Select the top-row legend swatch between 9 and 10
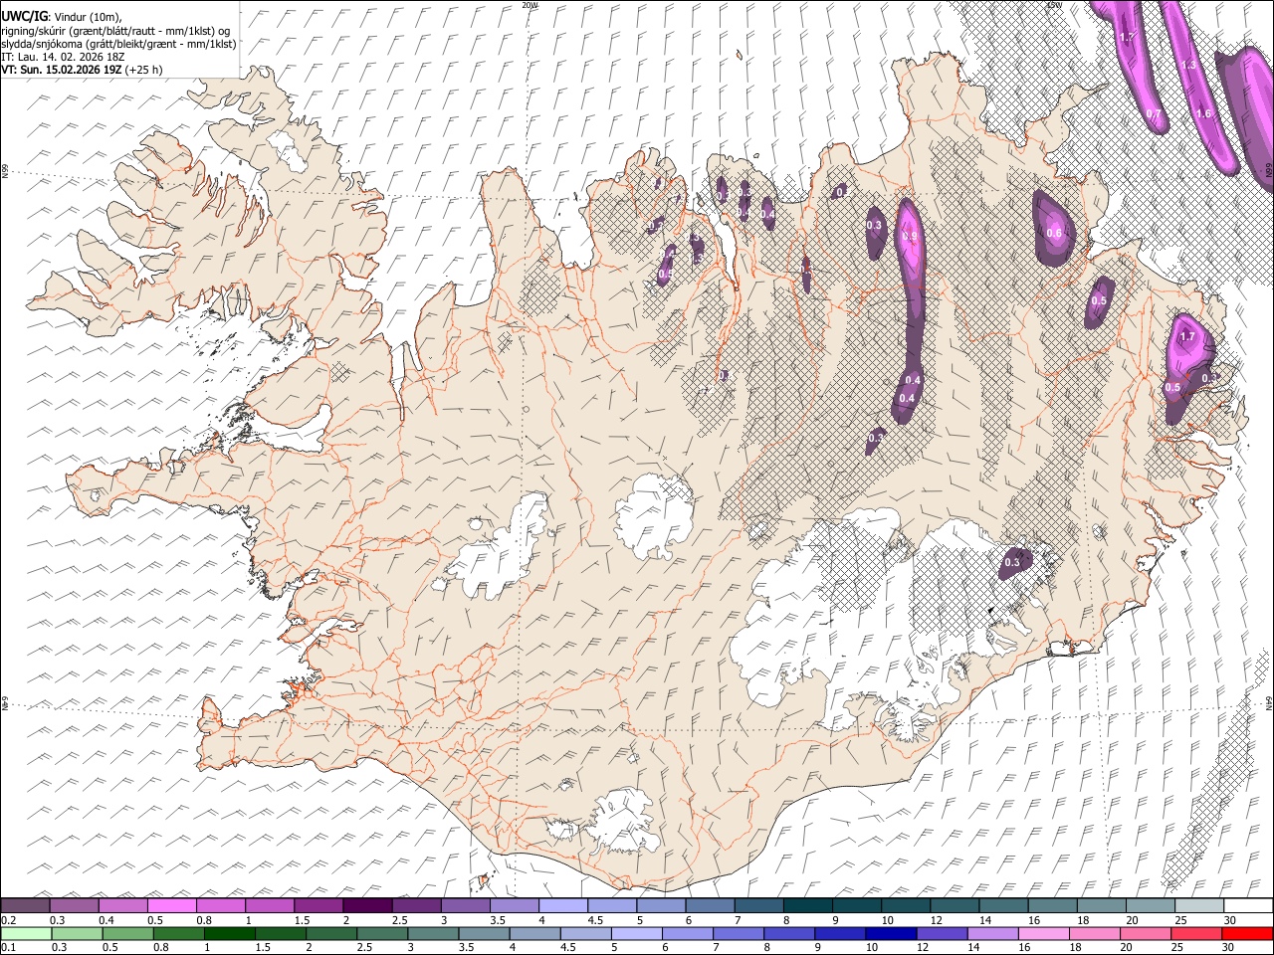The image size is (1274, 955). [x=855, y=906]
